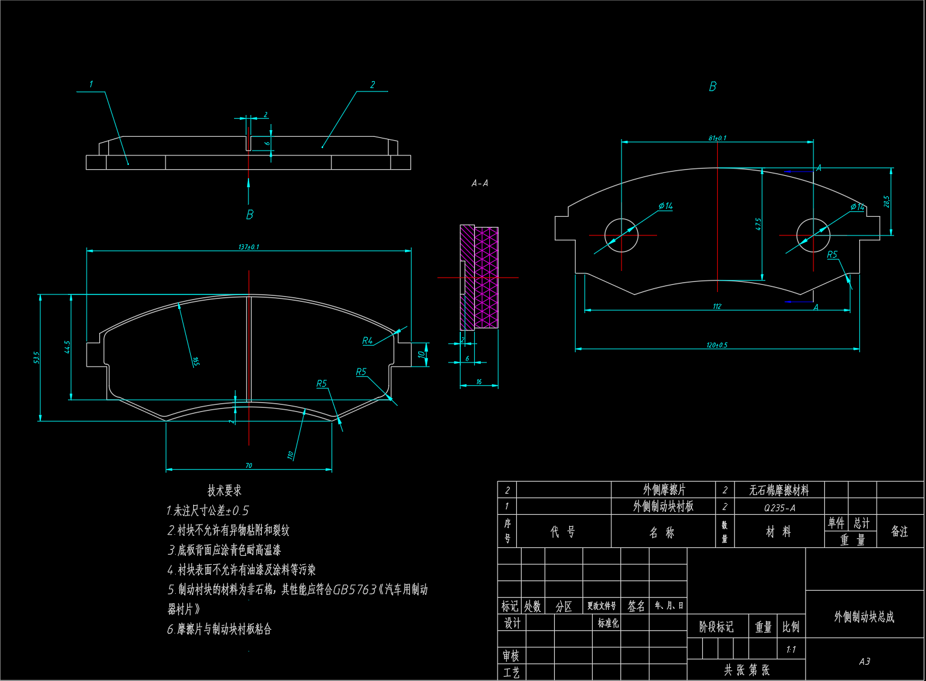The image size is (926, 681).
Task: Select the 外侧摩擦片 part name cell
Action: point(664,490)
